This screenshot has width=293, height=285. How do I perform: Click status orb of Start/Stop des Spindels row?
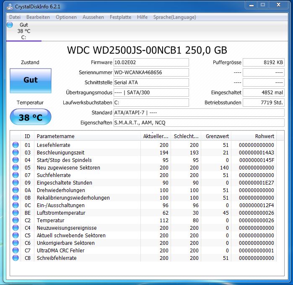click(16, 160)
